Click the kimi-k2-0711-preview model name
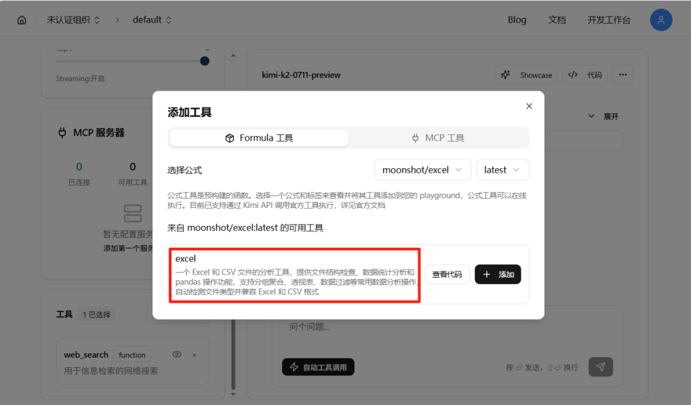Screen dimensions: 691x405 tap(301, 75)
